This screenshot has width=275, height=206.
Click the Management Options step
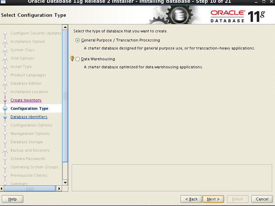coord(30,133)
